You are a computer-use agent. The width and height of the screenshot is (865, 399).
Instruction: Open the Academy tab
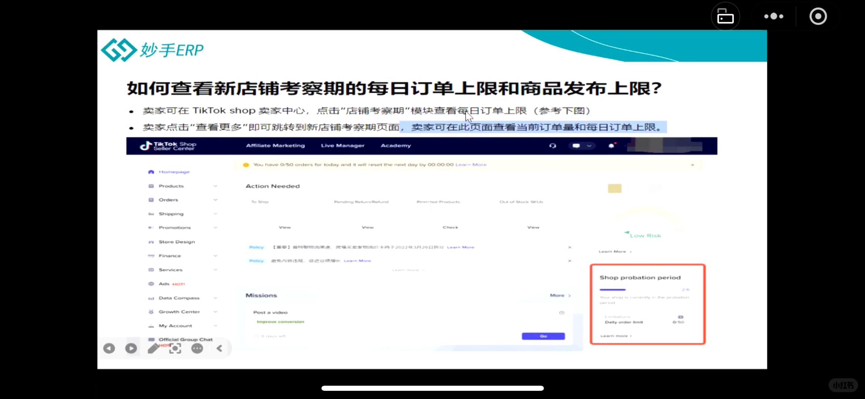click(x=396, y=146)
